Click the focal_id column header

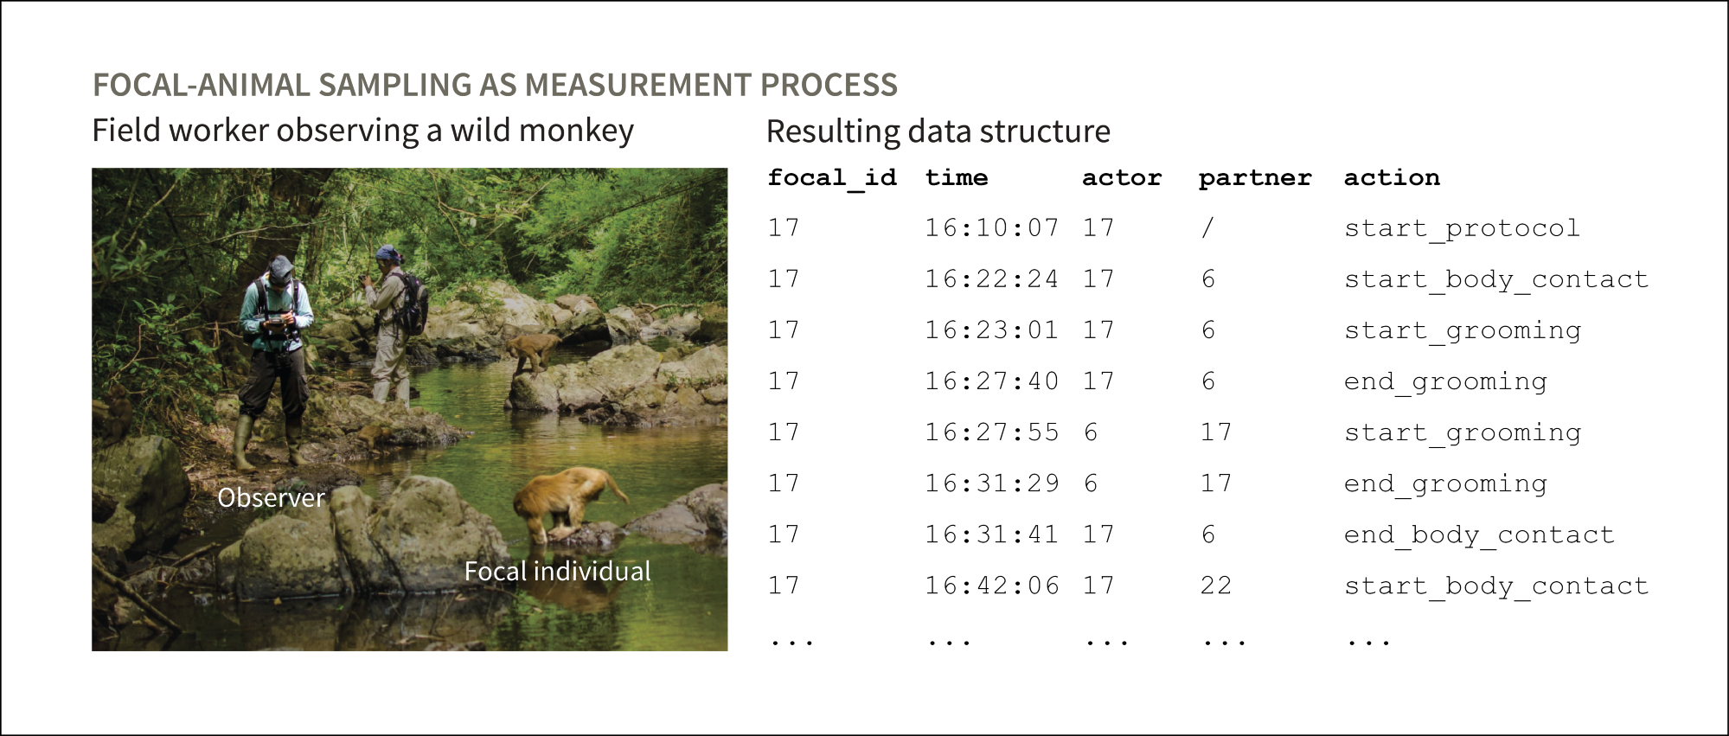click(832, 178)
